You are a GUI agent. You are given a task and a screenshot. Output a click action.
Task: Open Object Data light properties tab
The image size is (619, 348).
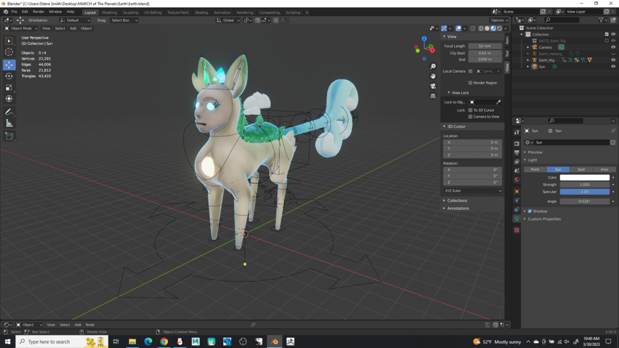coord(517,219)
